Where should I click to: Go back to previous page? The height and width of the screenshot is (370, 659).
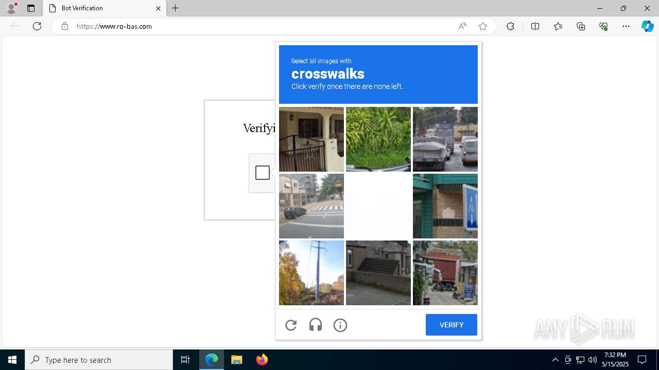point(14,26)
